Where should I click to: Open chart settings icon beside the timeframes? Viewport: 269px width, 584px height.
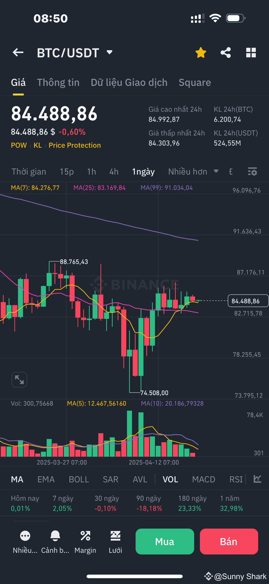point(252,172)
